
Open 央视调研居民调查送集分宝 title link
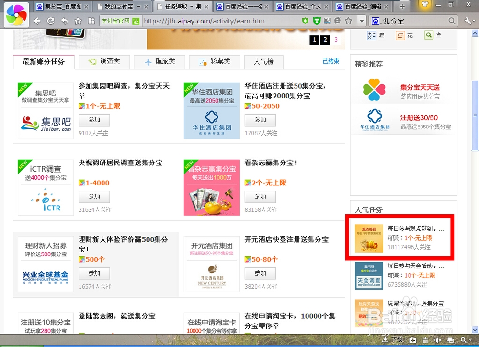[x=120, y=162]
